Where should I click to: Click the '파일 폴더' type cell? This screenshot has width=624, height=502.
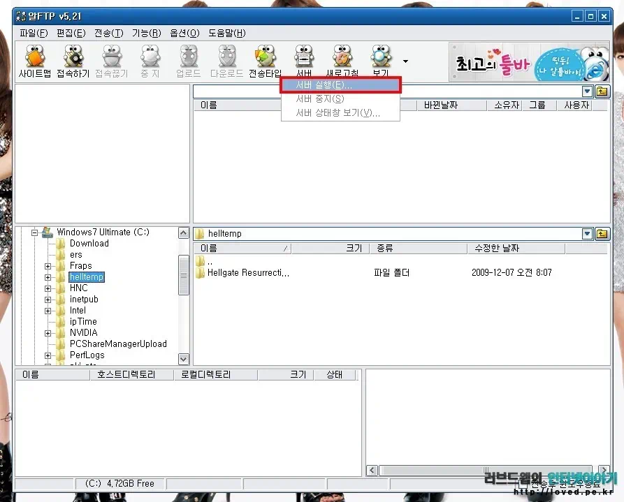pos(391,272)
